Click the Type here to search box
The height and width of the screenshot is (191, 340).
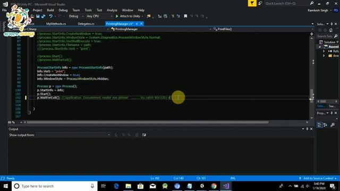[54, 186]
